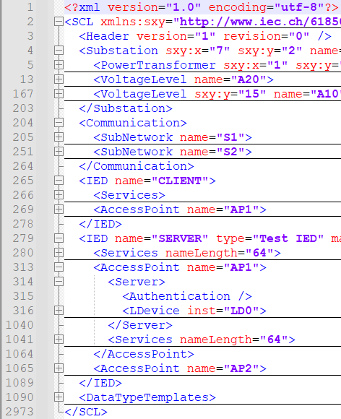This screenshot has height=419, width=341.
Task: Place cursor in the xml declaration line
Action: click(202, 7)
